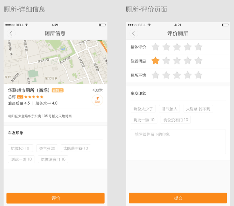Tap the wifi icon on 评价厕所 status bar
The image size is (234, 206).
click(149, 25)
